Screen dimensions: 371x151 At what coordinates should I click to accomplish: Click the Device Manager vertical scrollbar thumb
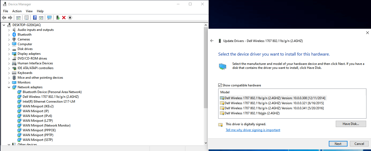tap(206, 68)
